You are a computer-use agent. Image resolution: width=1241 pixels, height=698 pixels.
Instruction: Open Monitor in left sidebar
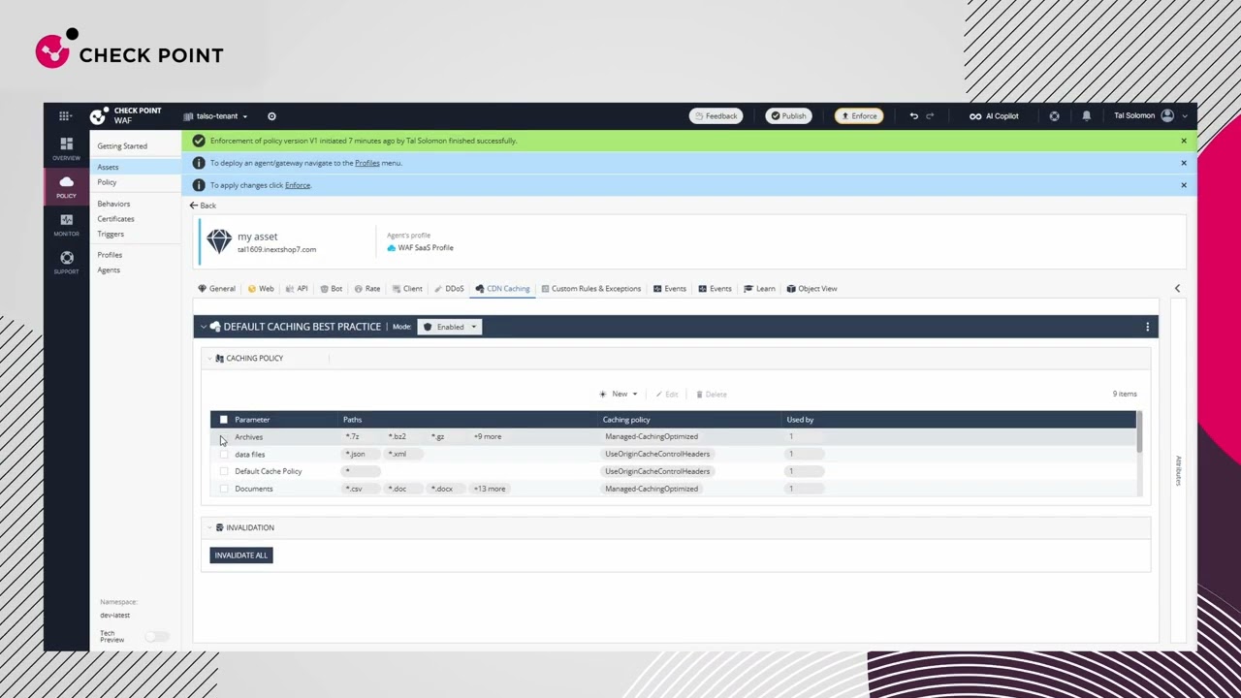pos(66,225)
